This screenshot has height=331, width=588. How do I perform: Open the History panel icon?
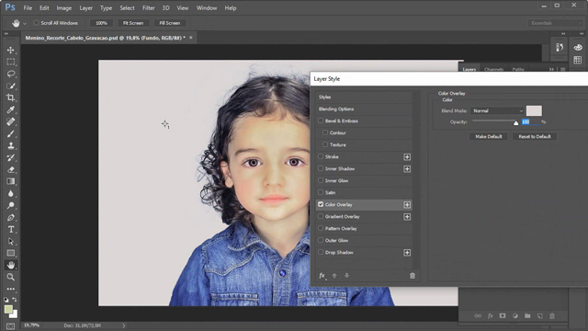pyautogui.click(x=560, y=47)
